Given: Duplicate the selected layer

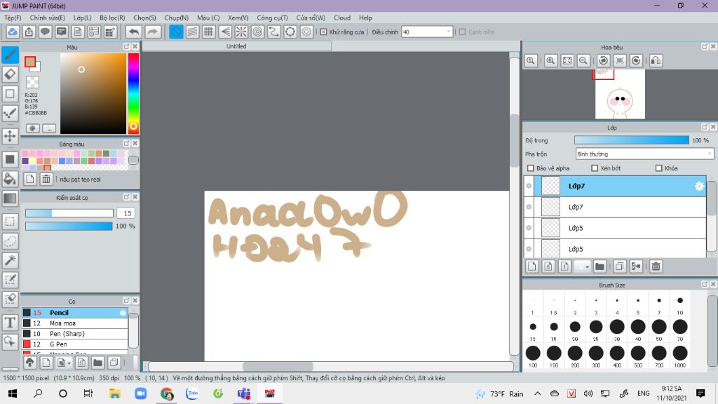Looking at the screenshot, I should pos(620,266).
